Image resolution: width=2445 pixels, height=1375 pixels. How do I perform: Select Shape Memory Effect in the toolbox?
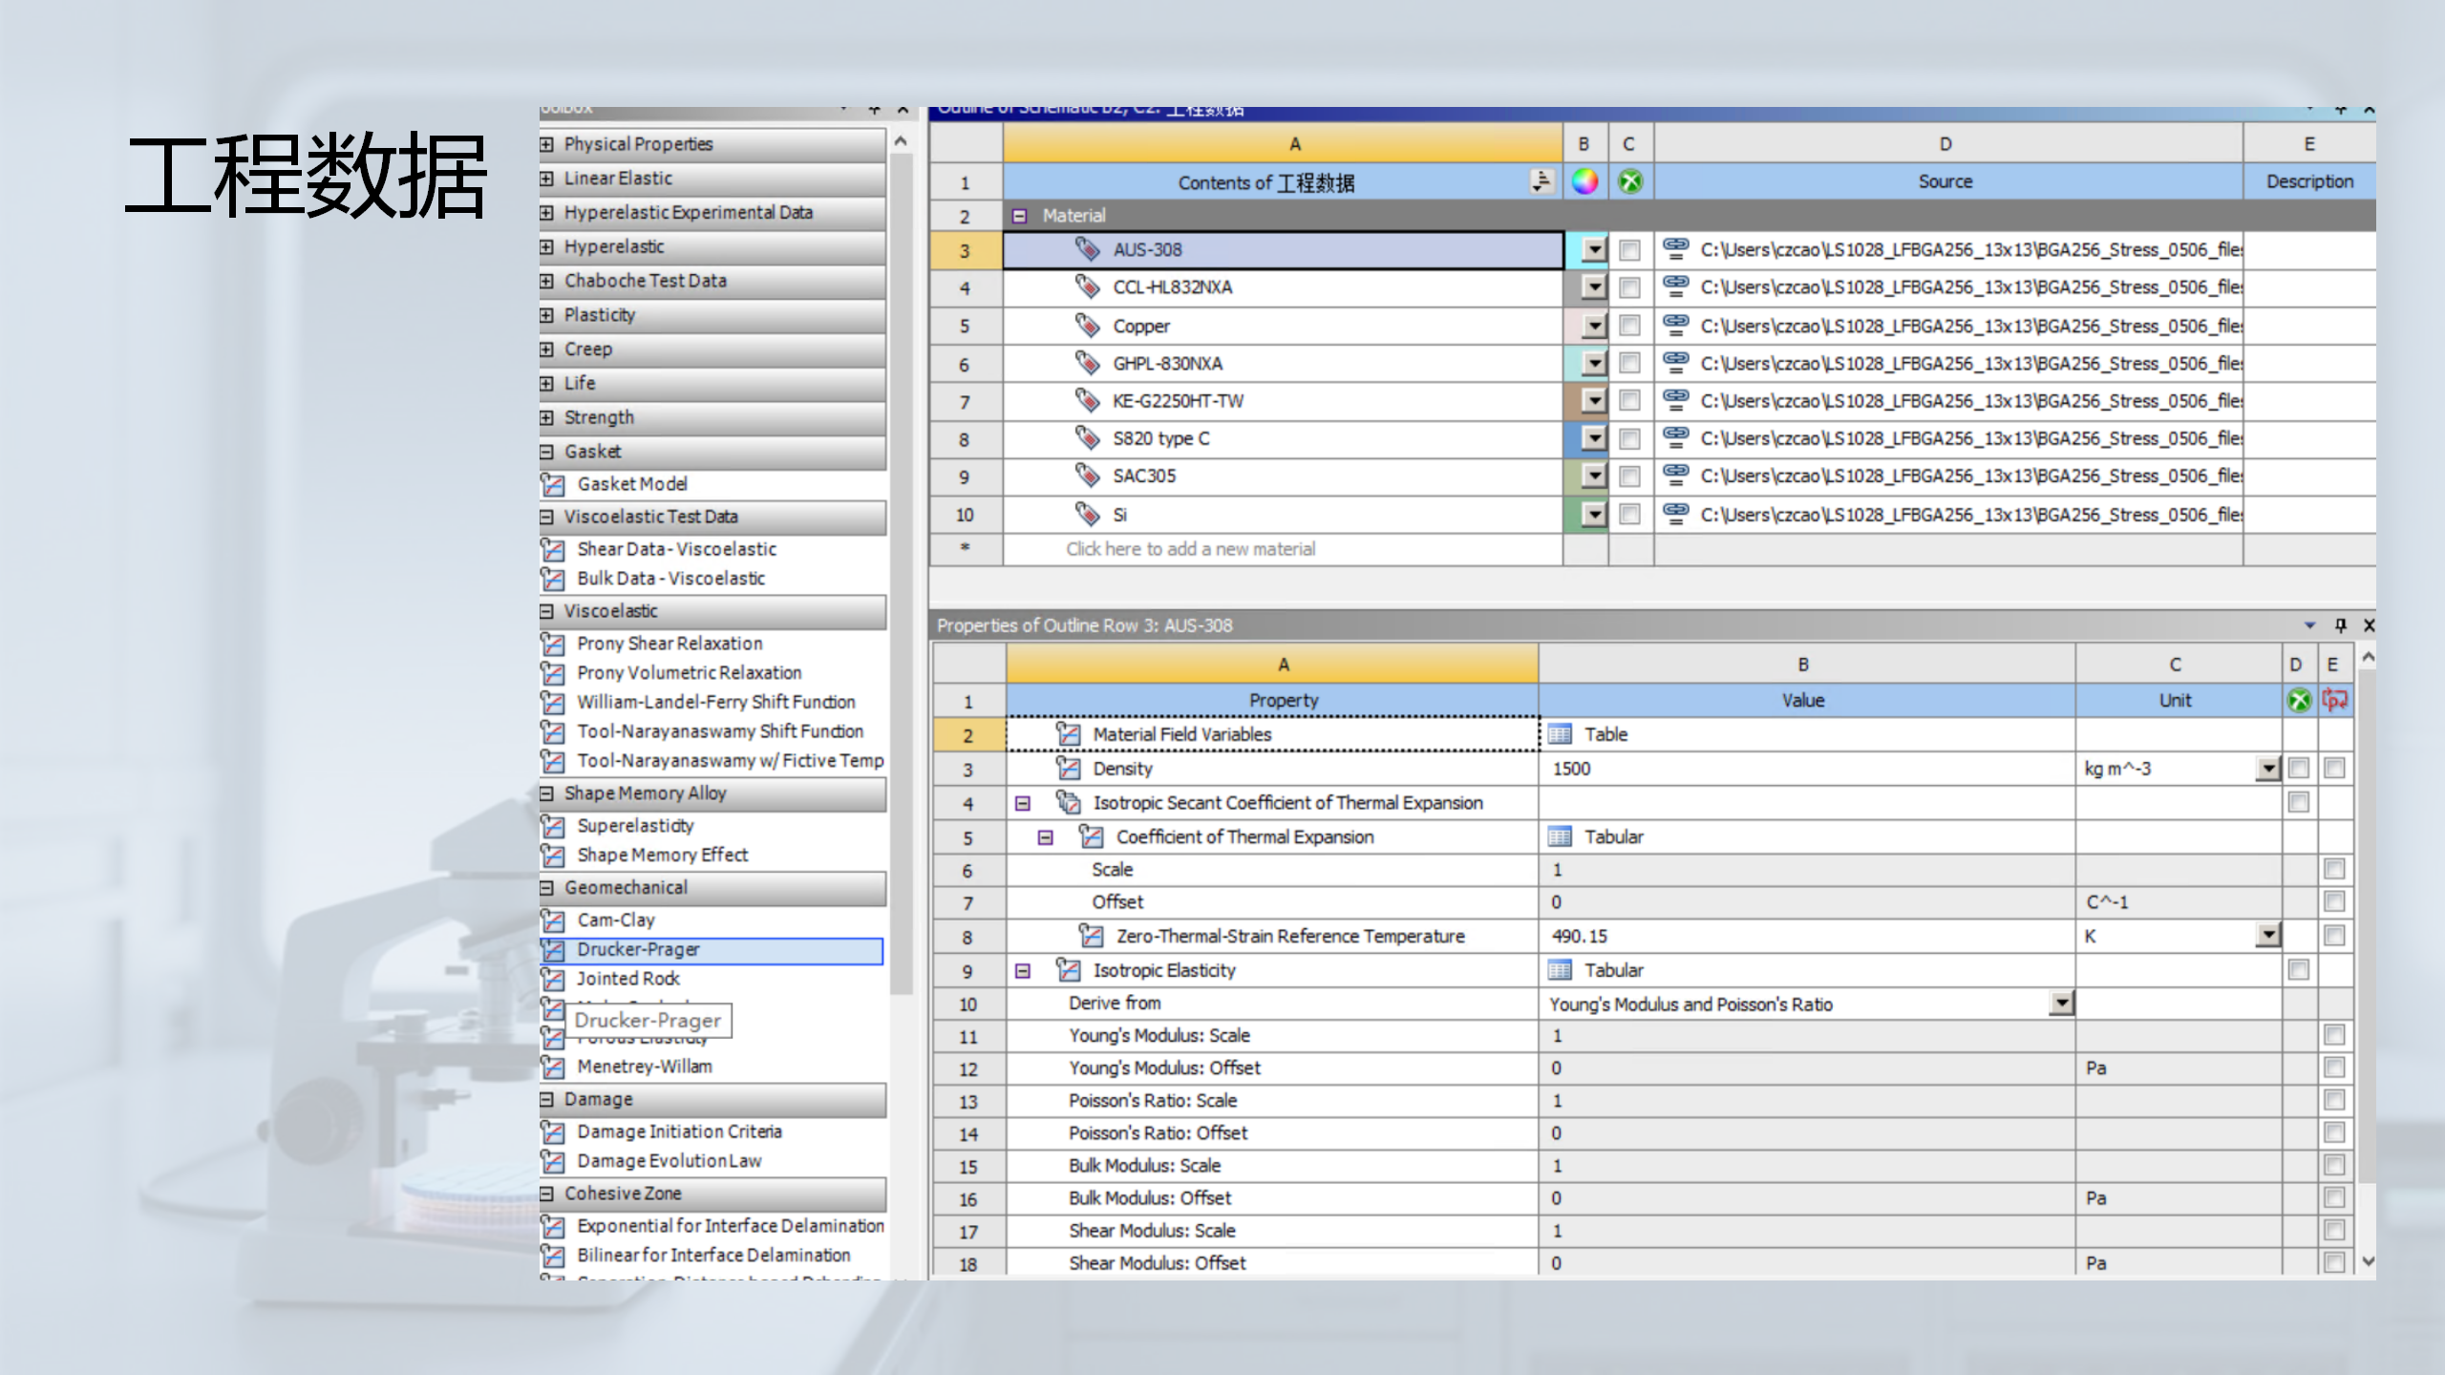point(662,856)
